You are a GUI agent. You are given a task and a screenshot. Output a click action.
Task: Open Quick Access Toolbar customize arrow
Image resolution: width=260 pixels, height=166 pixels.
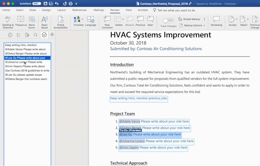pyautogui.click(x=76, y=4)
